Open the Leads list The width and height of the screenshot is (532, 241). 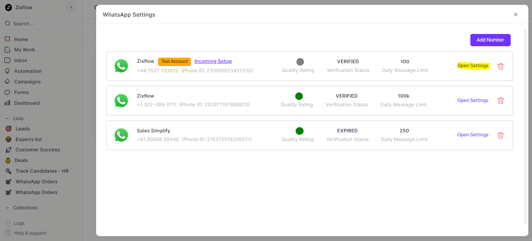pyautogui.click(x=23, y=129)
